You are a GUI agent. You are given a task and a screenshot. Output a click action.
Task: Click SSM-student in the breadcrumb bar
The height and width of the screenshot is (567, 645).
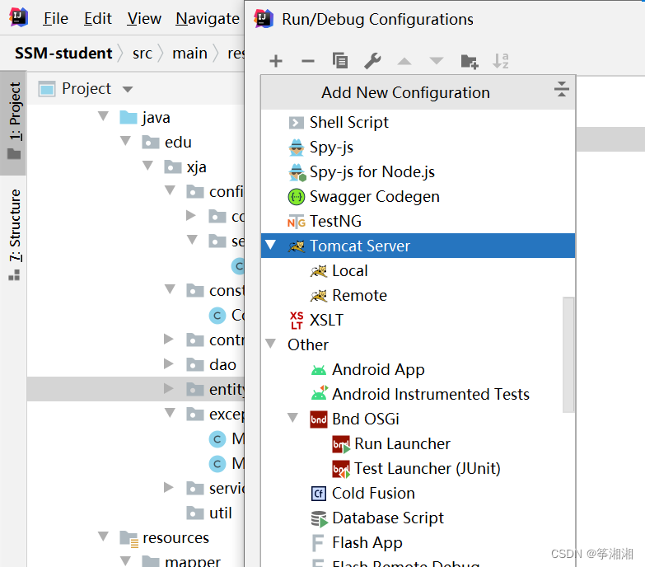click(x=63, y=54)
